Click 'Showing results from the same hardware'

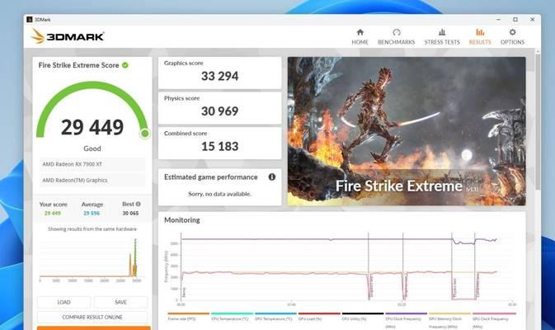(92, 229)
